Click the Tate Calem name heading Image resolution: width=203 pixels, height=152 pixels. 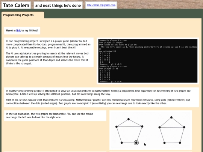point(16,5)
